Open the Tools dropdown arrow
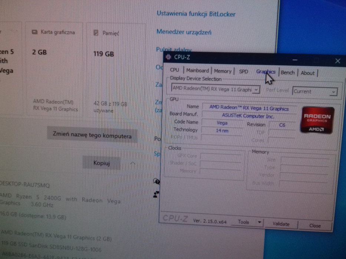 pyautogui.click(x=260, y=222)
